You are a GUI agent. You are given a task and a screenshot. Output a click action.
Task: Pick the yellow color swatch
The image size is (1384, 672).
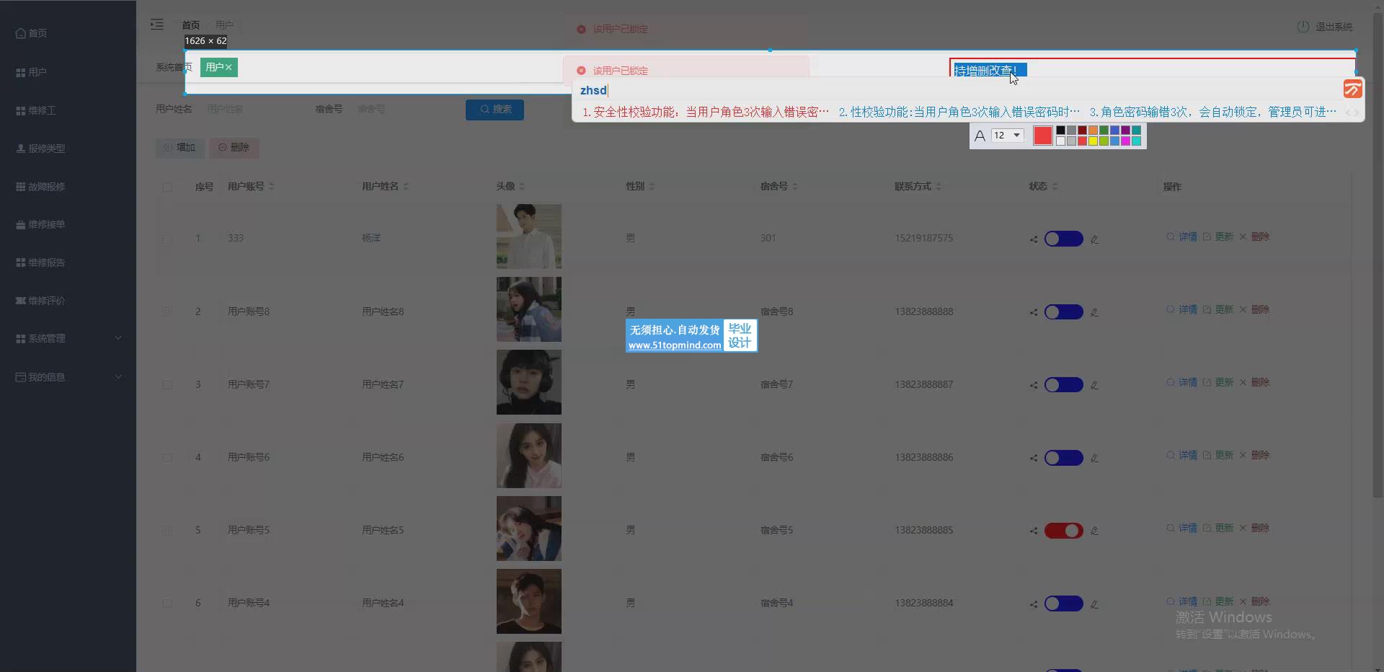pyautogui.click(x=1093, y=141)
